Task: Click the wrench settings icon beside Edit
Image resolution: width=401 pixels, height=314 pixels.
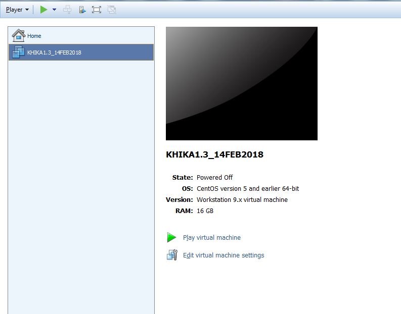Action: point(172,255)
